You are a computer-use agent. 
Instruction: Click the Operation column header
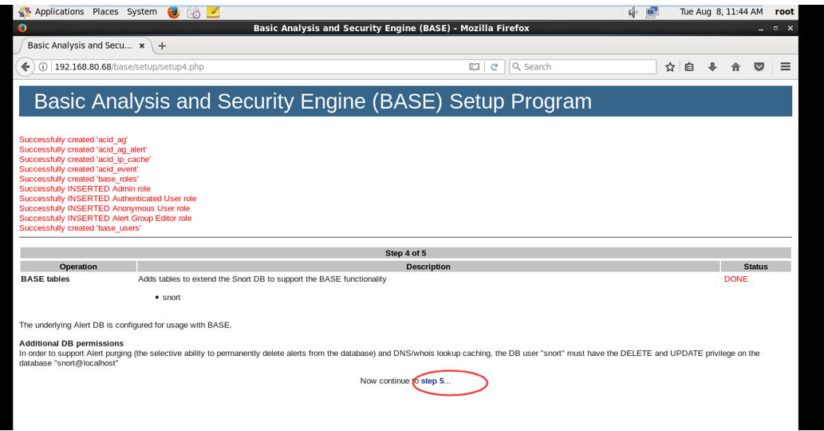point(78,267)
